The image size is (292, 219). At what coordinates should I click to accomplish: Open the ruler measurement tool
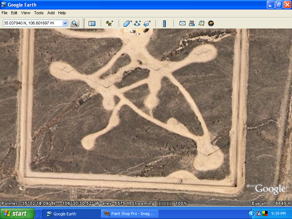[165, 23]
